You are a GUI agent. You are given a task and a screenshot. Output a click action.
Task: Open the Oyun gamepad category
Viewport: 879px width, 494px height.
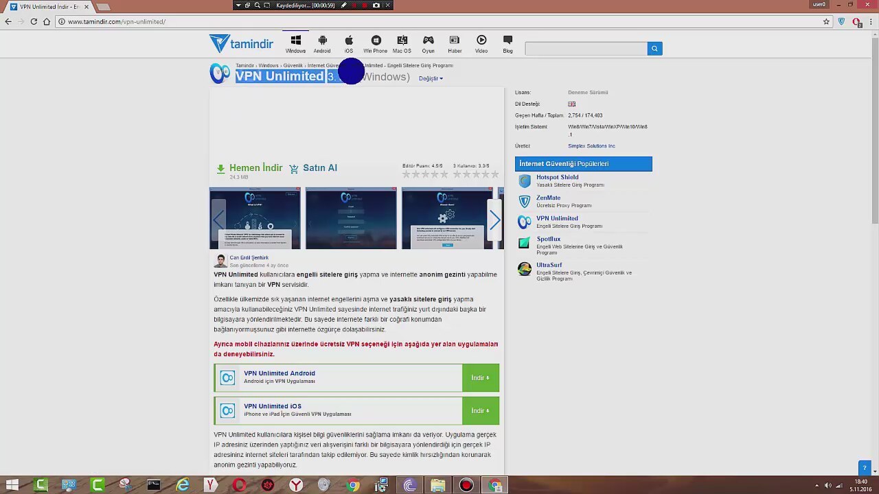coord(428,44)
